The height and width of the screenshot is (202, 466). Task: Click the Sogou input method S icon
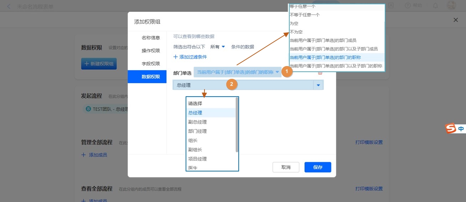pos(451,129)
